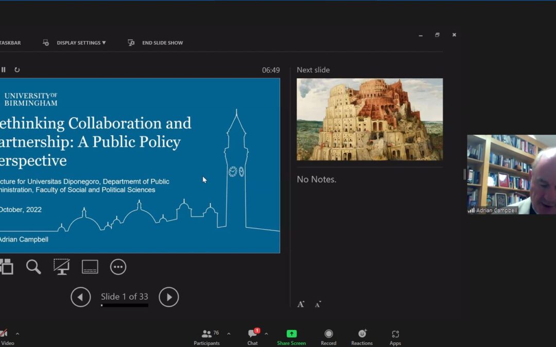556x347 pixels.
Task: Minimize the presenter view window
Action: click(421, 35)
